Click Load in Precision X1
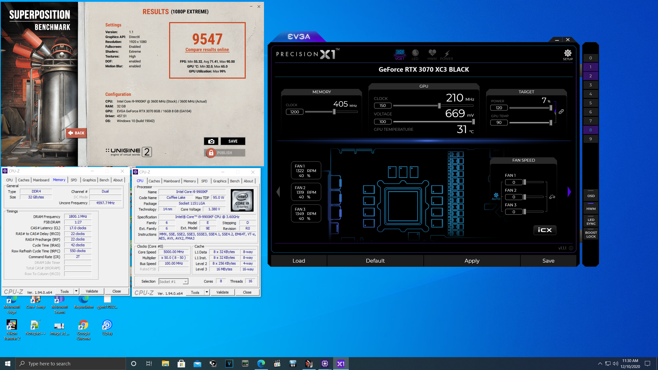This screenshot has width=658, height=370. tap(299, 261)
